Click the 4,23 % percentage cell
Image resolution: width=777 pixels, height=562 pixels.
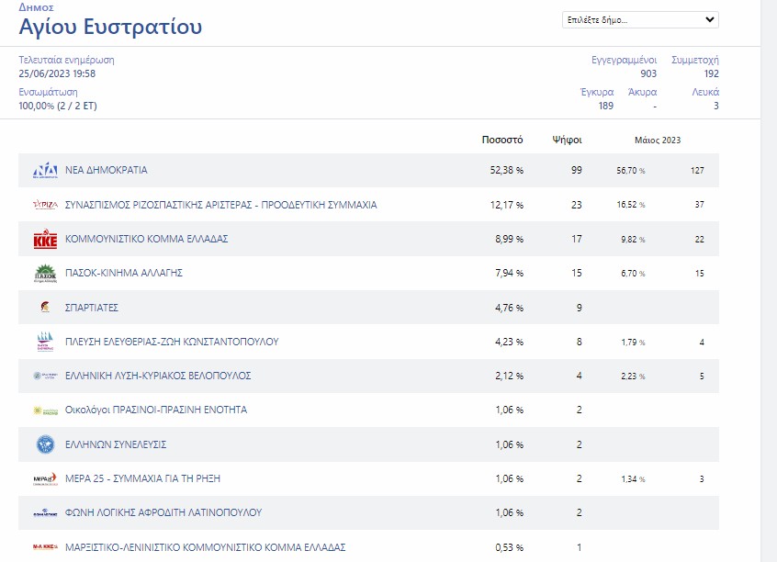[509, 342]
